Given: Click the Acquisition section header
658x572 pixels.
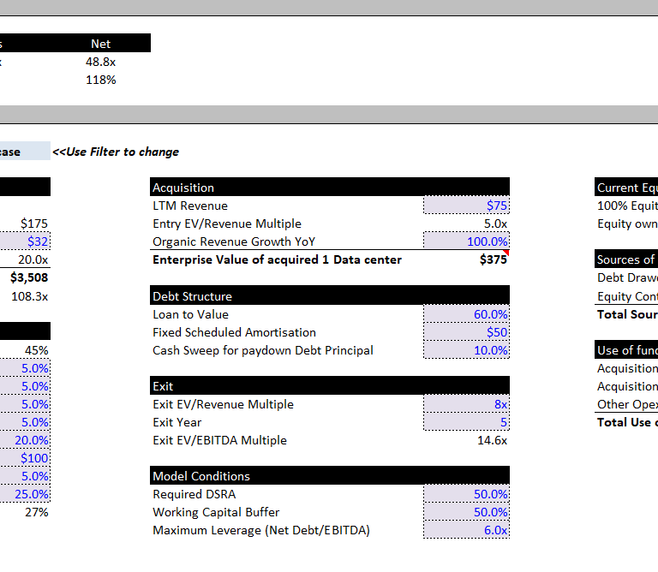Looking at the screenshot, I should click(x=329, y=187).
